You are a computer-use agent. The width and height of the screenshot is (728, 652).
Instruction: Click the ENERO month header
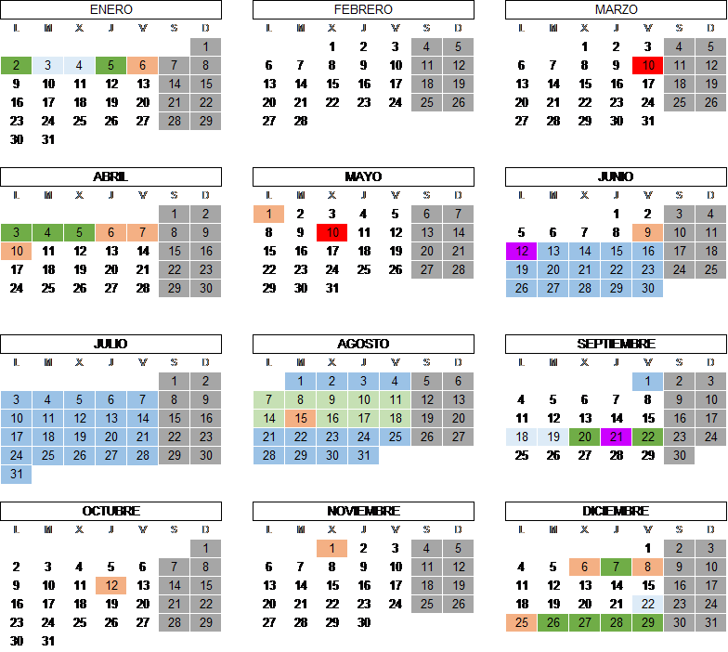(111, 9)
